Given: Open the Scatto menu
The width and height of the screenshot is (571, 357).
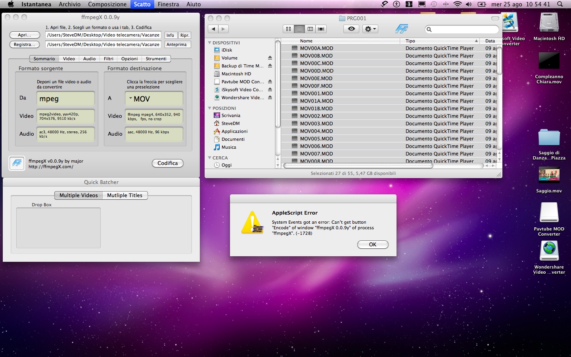Looking at the screenshot, I should (142, 4).
